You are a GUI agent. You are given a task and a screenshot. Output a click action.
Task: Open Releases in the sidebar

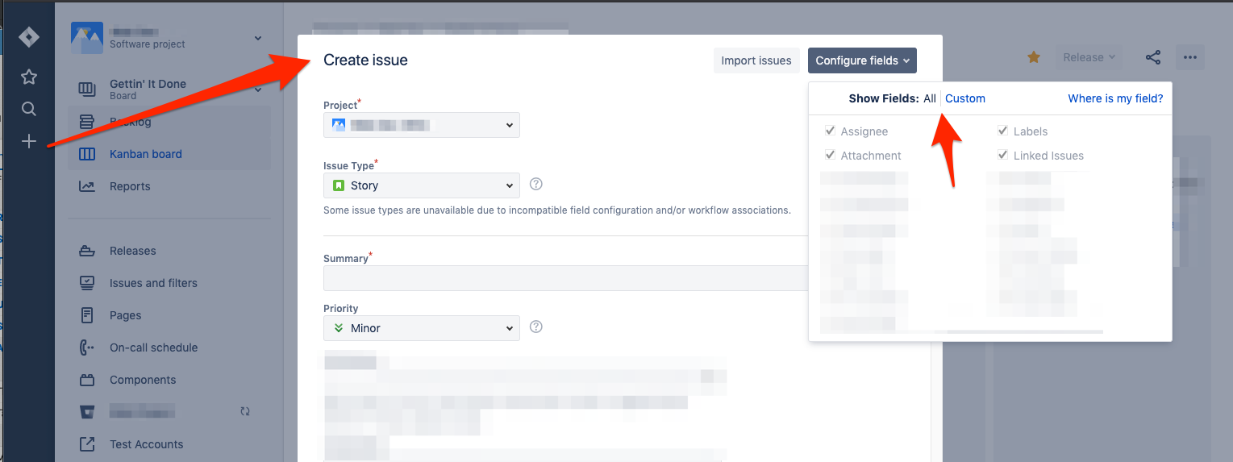click(133, 251)
